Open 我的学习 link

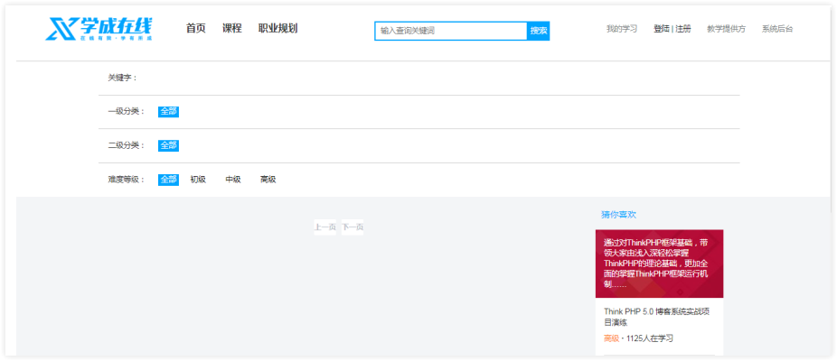[x=621, y=29]
